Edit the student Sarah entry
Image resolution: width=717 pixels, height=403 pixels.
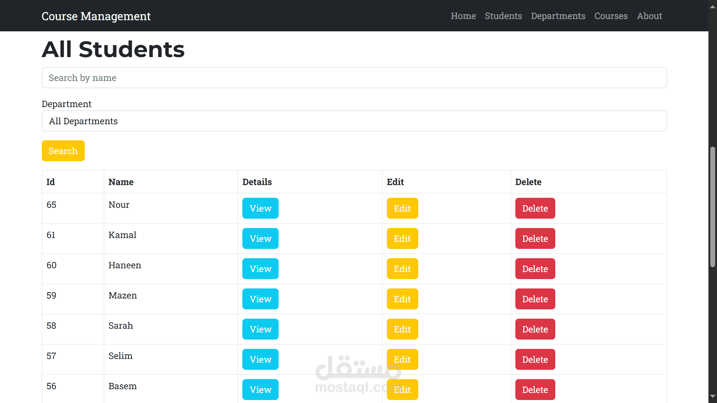point(402,329)
